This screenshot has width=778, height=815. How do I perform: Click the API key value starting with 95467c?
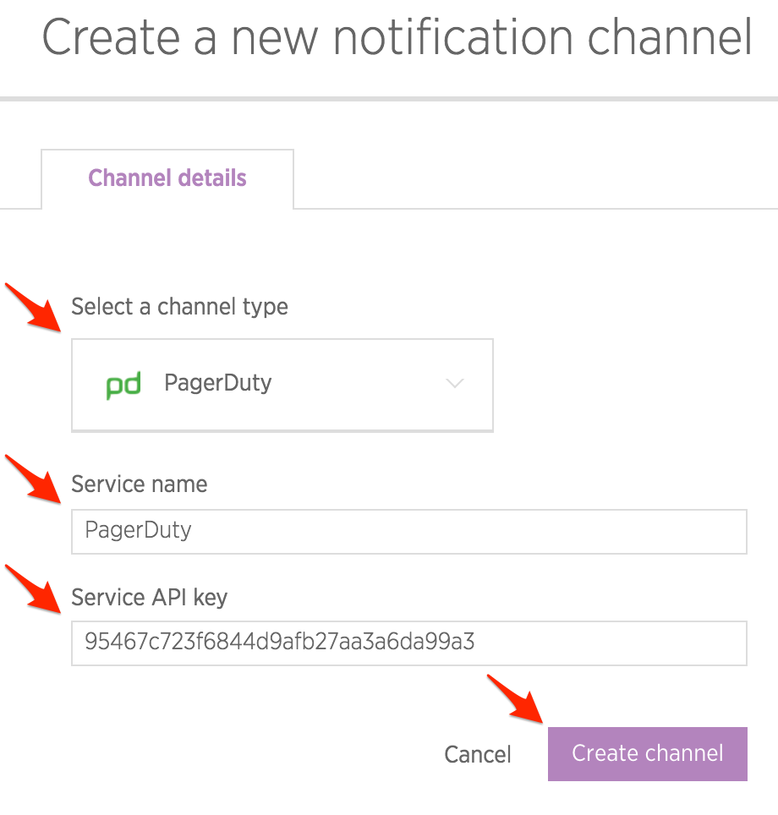(279, 643)
